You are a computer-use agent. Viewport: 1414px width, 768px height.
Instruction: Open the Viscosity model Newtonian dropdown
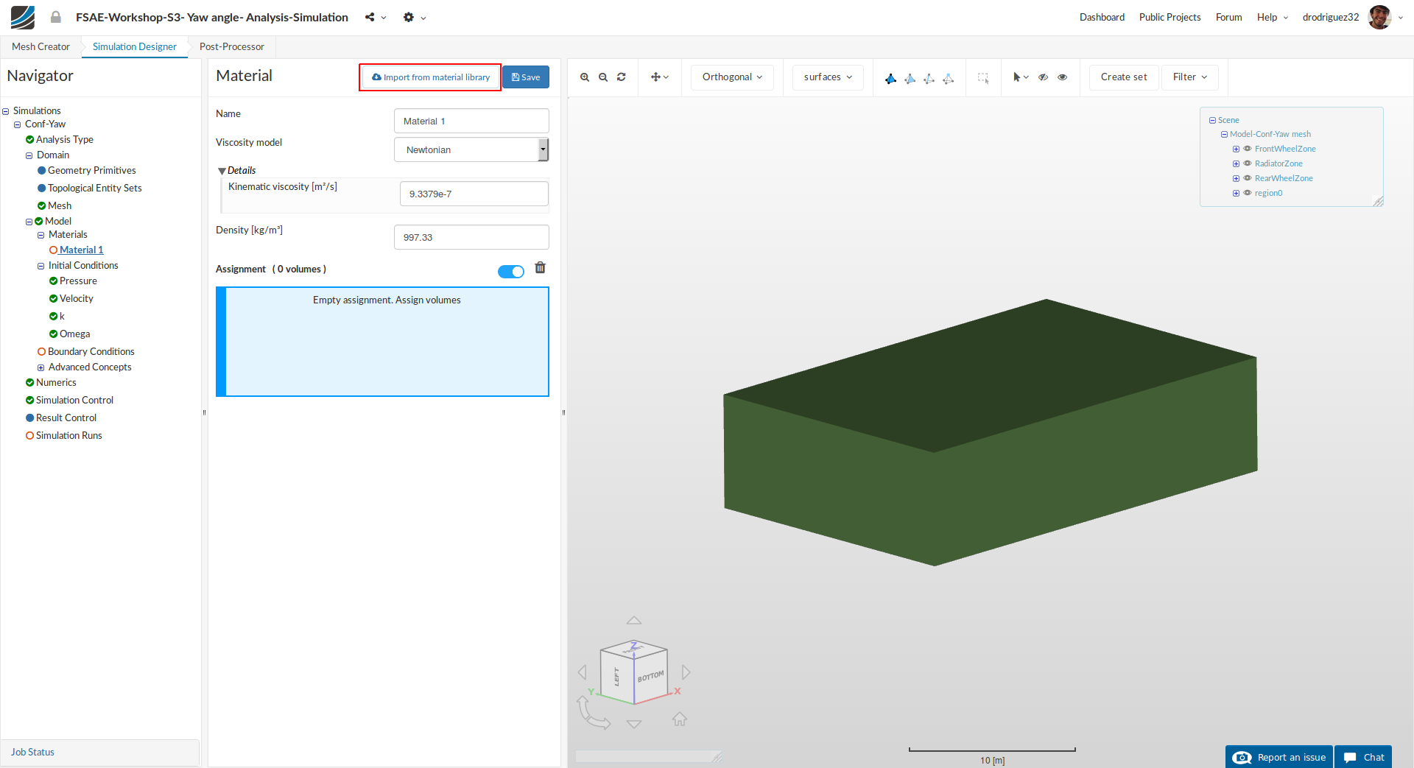[x=471, y=149]
